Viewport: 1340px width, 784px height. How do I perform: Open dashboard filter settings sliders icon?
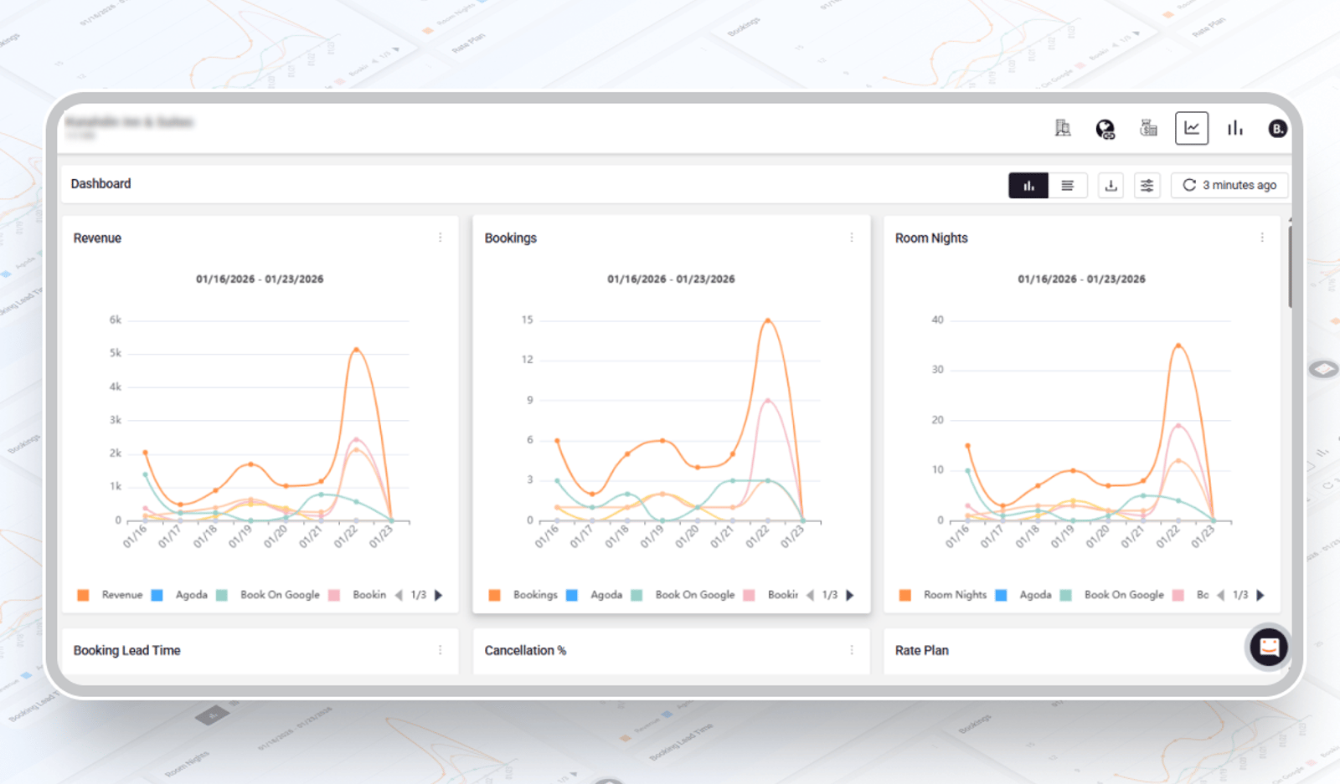(1147, 185)
